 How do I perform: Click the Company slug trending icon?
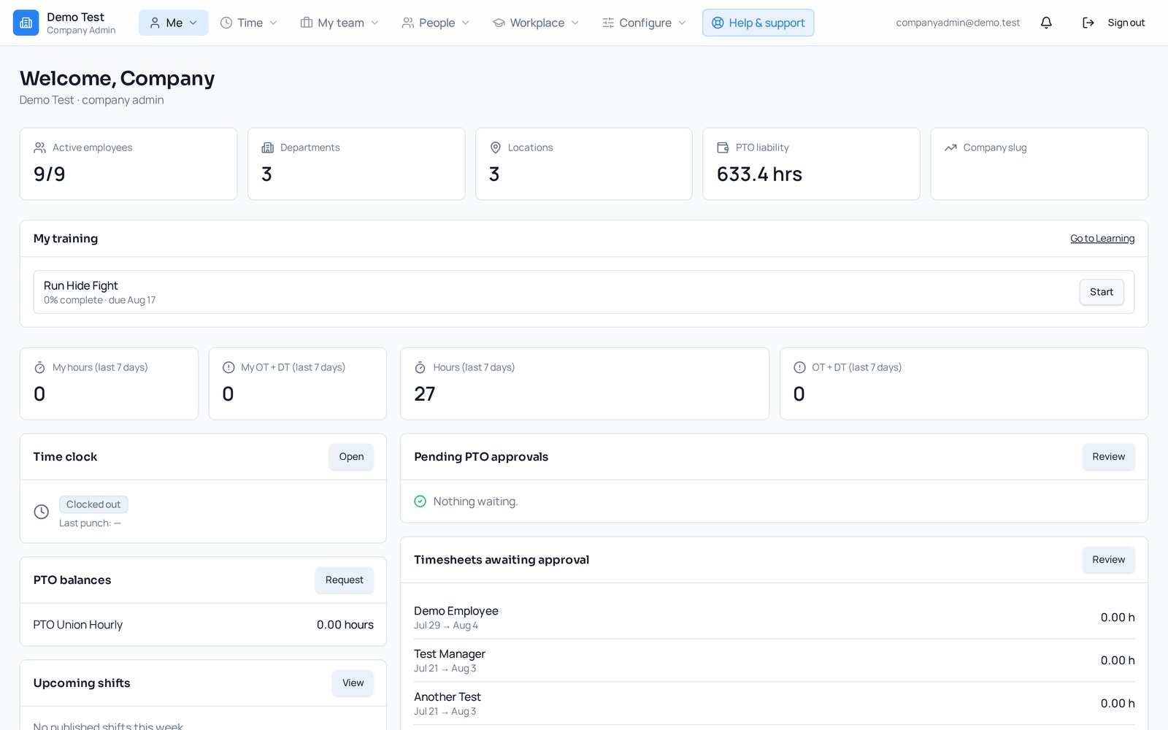[x=950, y=147]
